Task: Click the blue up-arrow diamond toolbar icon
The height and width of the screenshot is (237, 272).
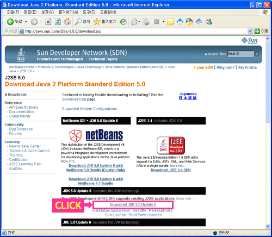Action: point(180,22)
